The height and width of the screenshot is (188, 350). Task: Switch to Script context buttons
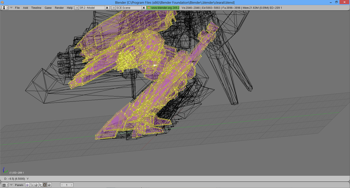point(32,185)
